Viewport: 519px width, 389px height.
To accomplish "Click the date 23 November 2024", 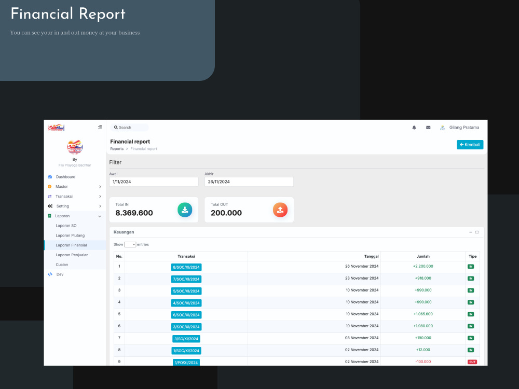I will click(x=362, y=278).
